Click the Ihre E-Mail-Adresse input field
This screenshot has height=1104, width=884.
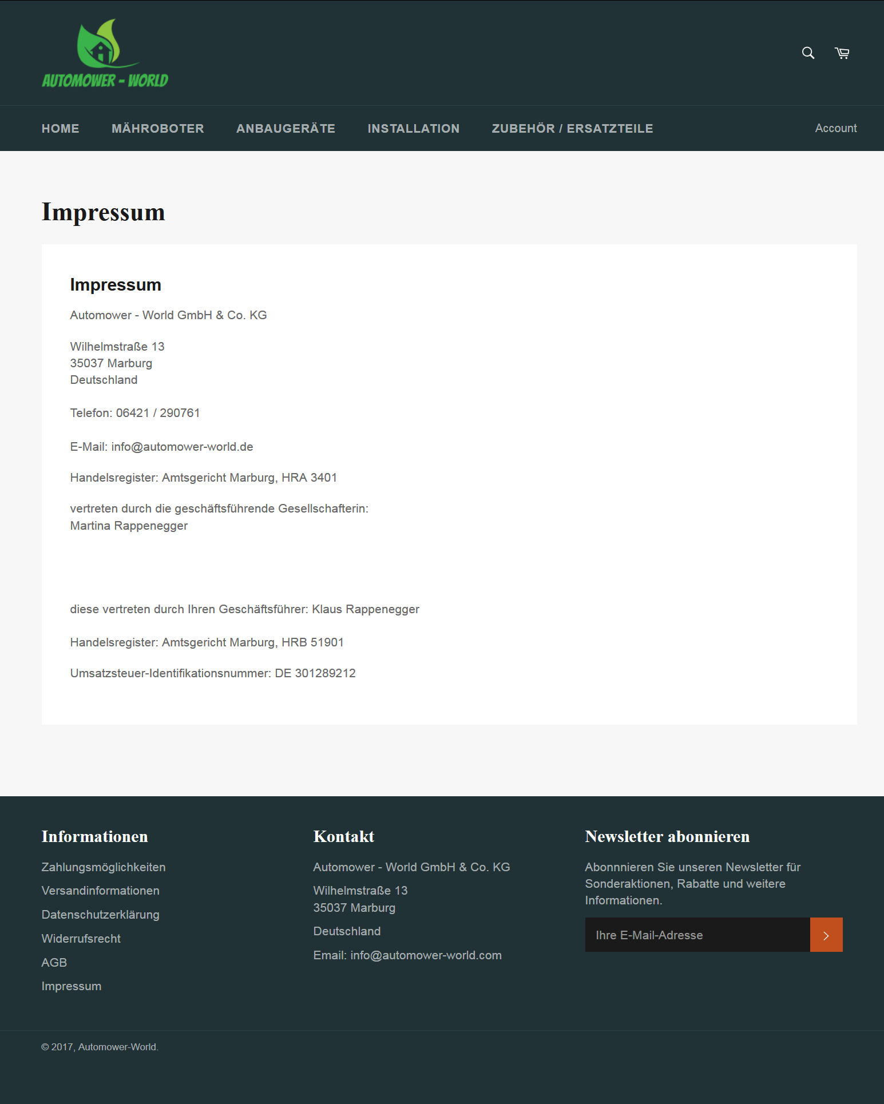(697, 935)
